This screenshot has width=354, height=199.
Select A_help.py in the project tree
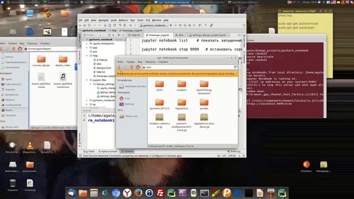pyautogui.click(x=101, y=60)
